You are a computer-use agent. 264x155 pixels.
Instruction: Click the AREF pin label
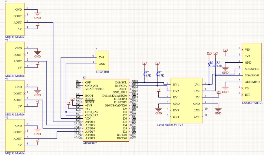[123, 89]
